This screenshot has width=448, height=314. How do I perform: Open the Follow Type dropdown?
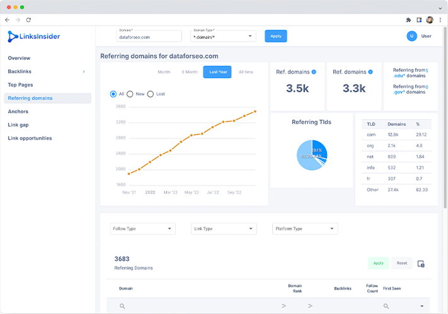click(x=143, y=228)
